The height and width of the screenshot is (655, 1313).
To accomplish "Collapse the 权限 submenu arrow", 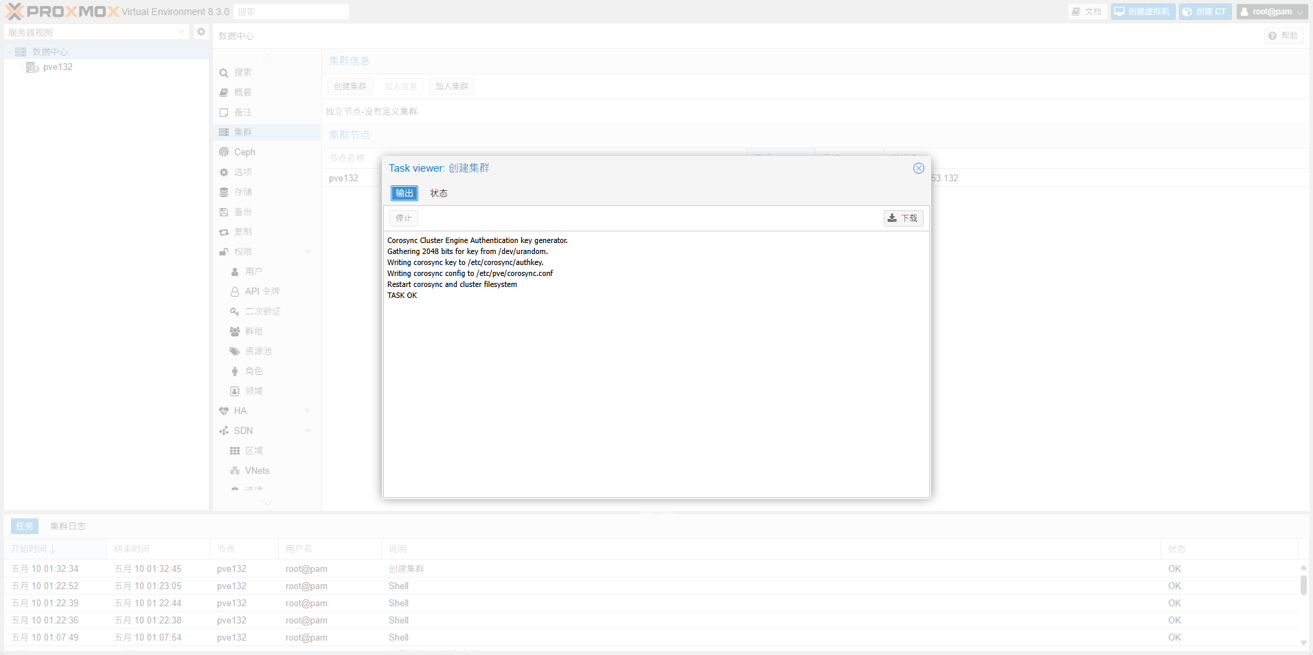I will tap(308, 251).
